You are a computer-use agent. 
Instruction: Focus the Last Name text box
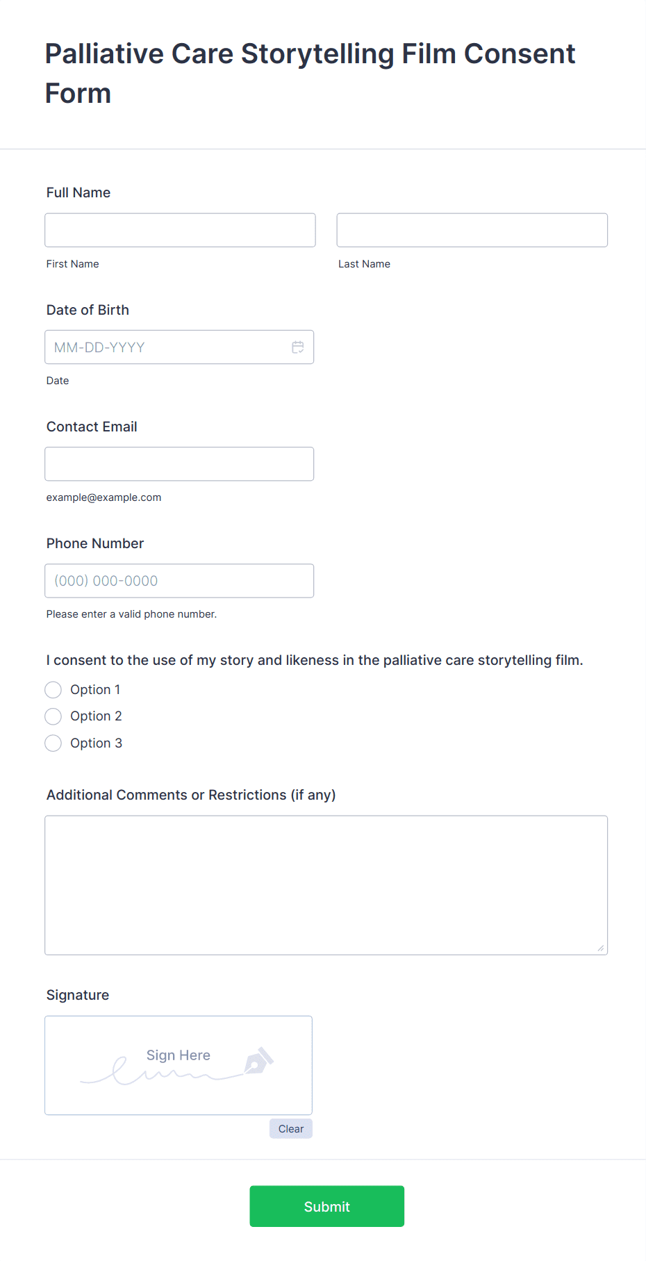(x=472, y=230)
